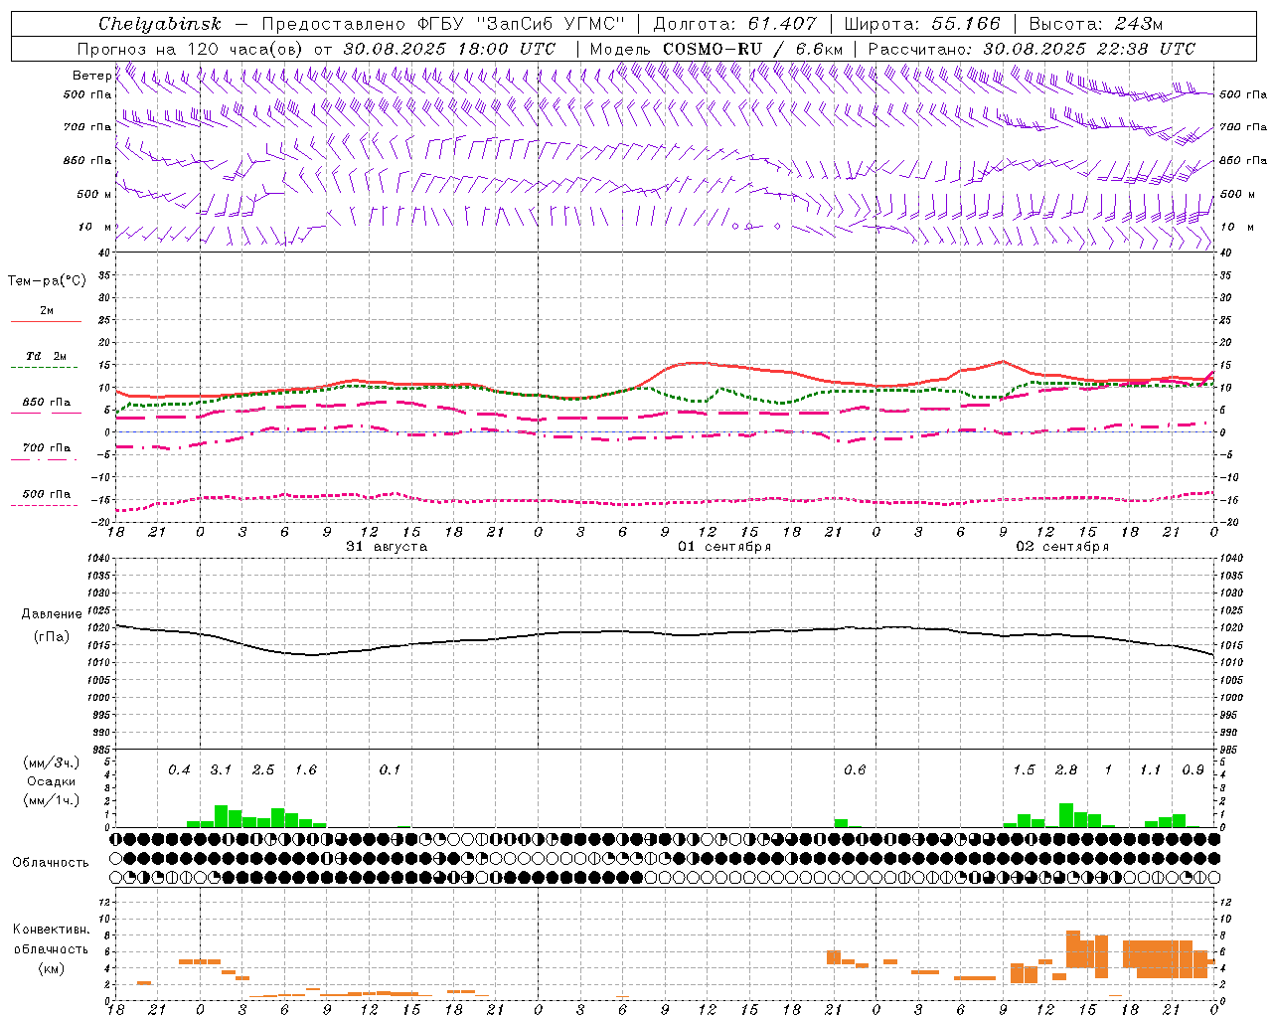This screenshot has width=1272, height=1018.
Task: Click the 1.6 precipitation total value
Action: click(305, 770)
